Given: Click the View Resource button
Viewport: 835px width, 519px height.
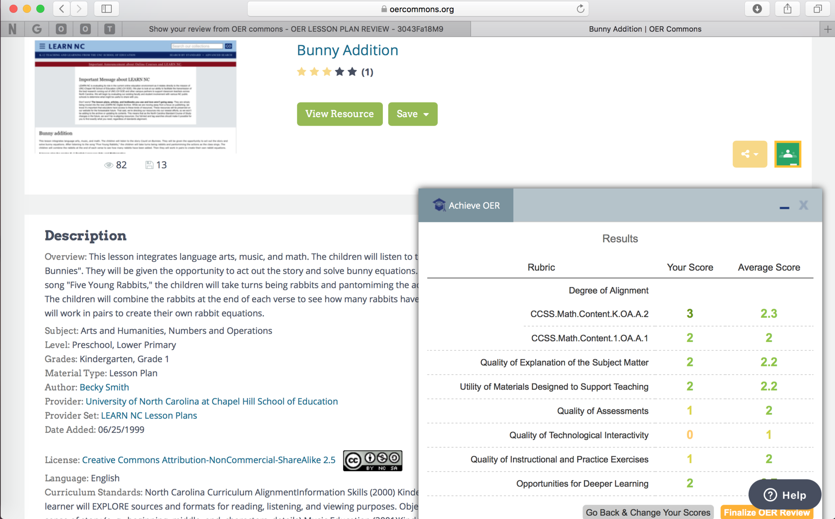Looking at the screenshot, I should point(339,114).
